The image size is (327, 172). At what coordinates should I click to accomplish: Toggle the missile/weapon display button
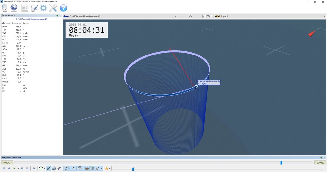tap(59, 168)
